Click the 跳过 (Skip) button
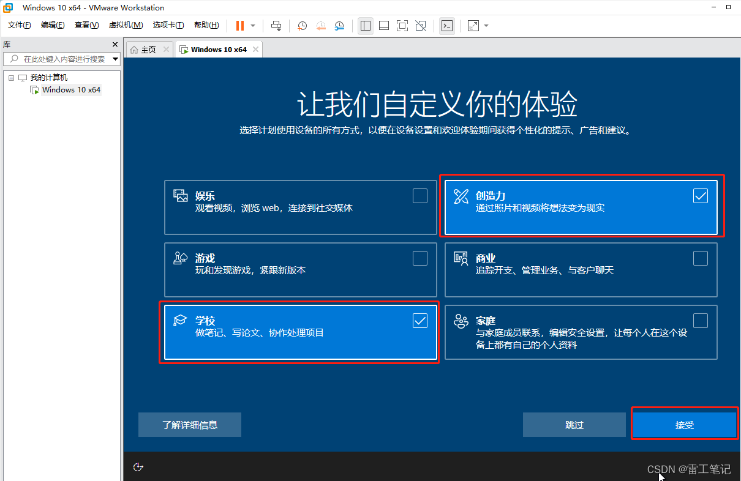Viewport: 741px width, 481px height. [574, 425]
